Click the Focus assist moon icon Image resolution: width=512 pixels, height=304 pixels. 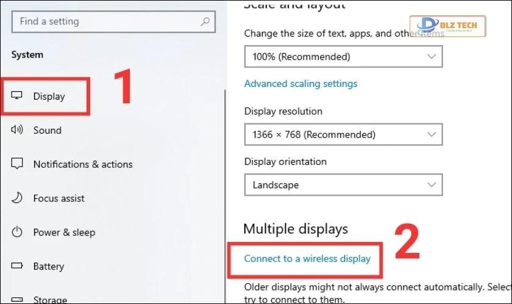(x=17, y=198)
